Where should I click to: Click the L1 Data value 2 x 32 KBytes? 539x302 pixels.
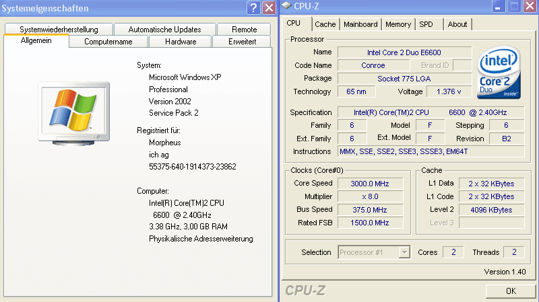pos(492,184)
